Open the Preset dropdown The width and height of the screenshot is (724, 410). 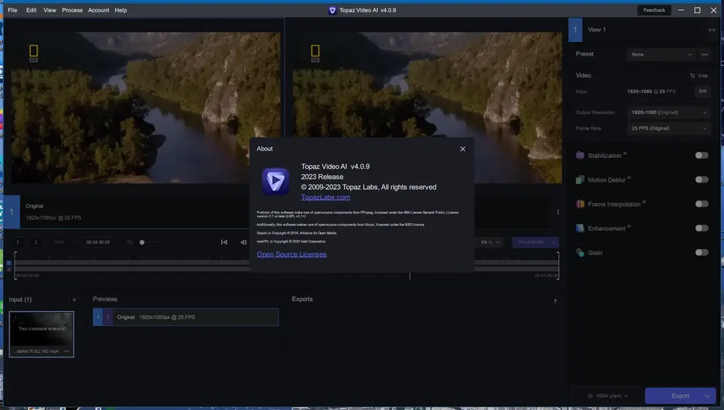pos(662,54)
